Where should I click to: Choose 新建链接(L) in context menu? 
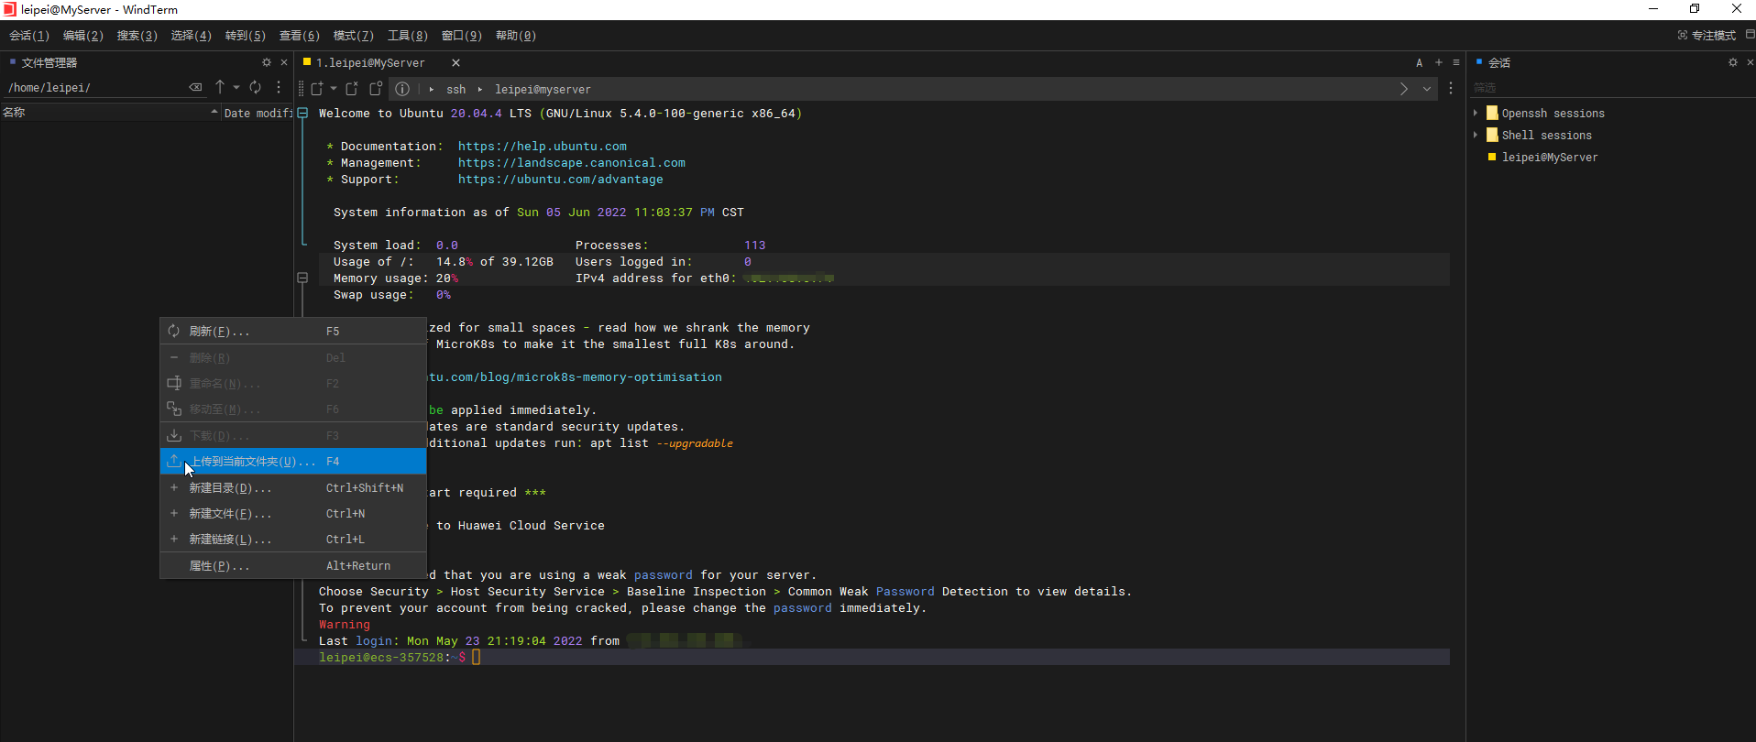(x=293, y=539)
